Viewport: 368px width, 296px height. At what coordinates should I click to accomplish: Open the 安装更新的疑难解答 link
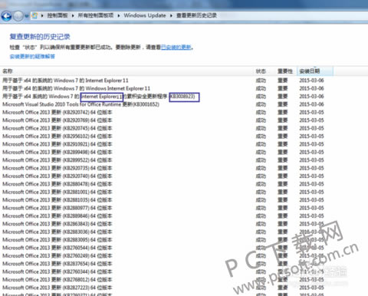pyautogui.click(x=32, y=56)
